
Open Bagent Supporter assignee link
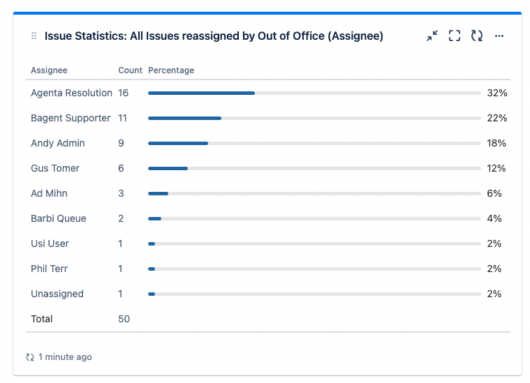[71, 118]
